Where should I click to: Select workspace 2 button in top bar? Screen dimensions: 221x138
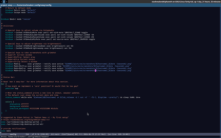coord(4,2)
